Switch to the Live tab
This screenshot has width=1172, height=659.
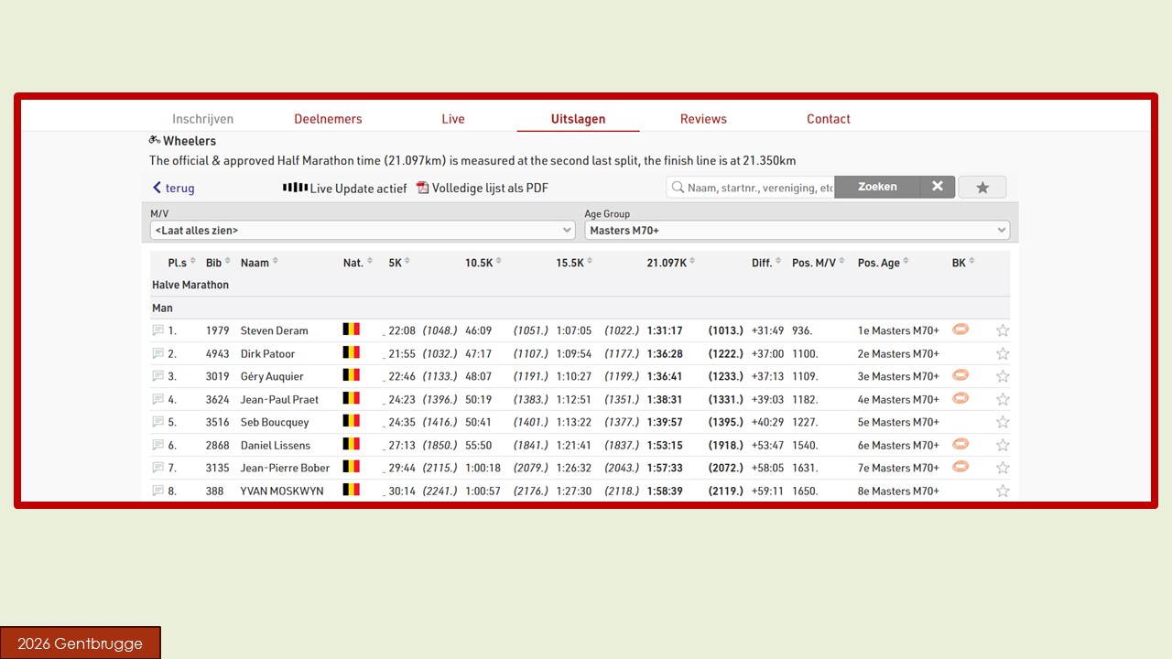click(453, 119)
